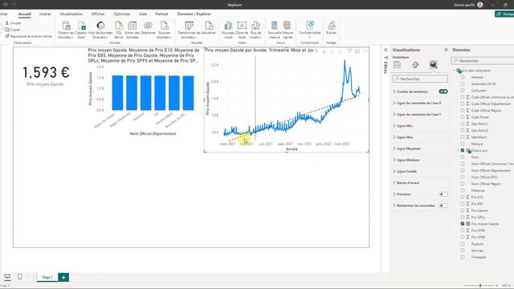
Task: Switch to mobile layout icon at the bottom left
Action: [19, 277]
